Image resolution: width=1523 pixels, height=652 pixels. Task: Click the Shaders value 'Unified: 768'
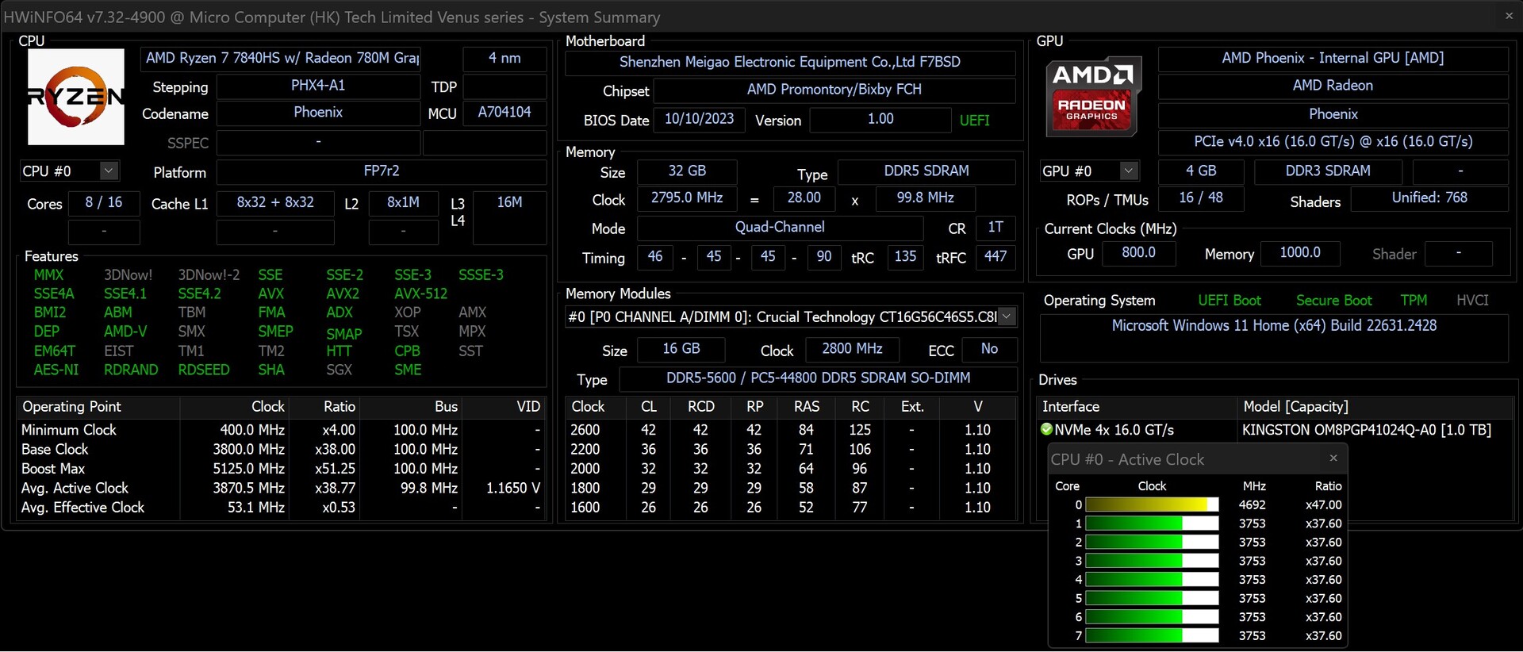pos(1429,198)
